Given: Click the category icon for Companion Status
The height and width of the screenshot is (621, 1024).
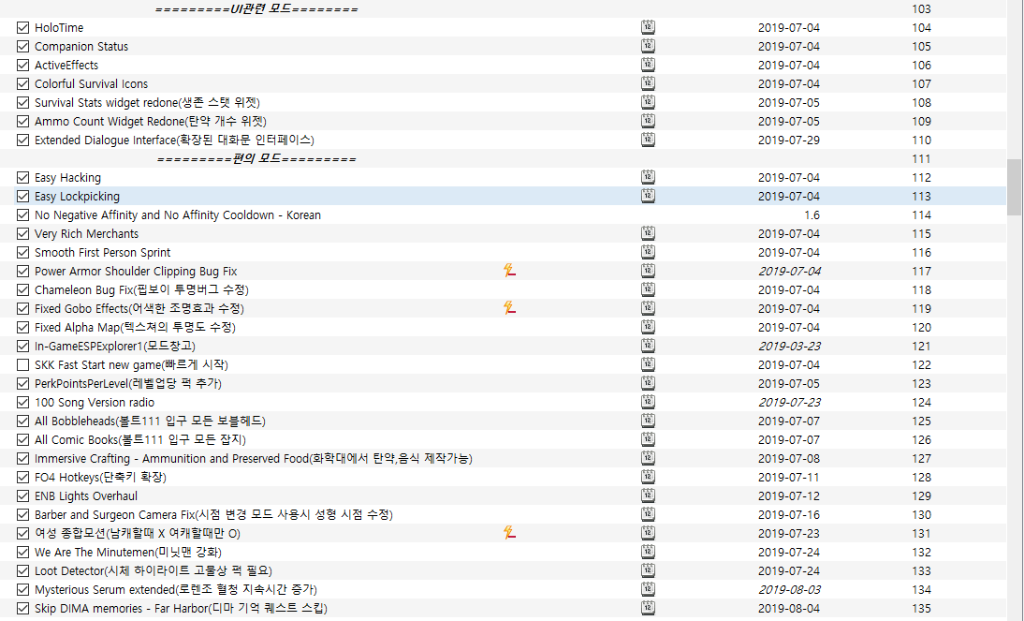Looking at the screenshot, I should (x=647, y=46).
